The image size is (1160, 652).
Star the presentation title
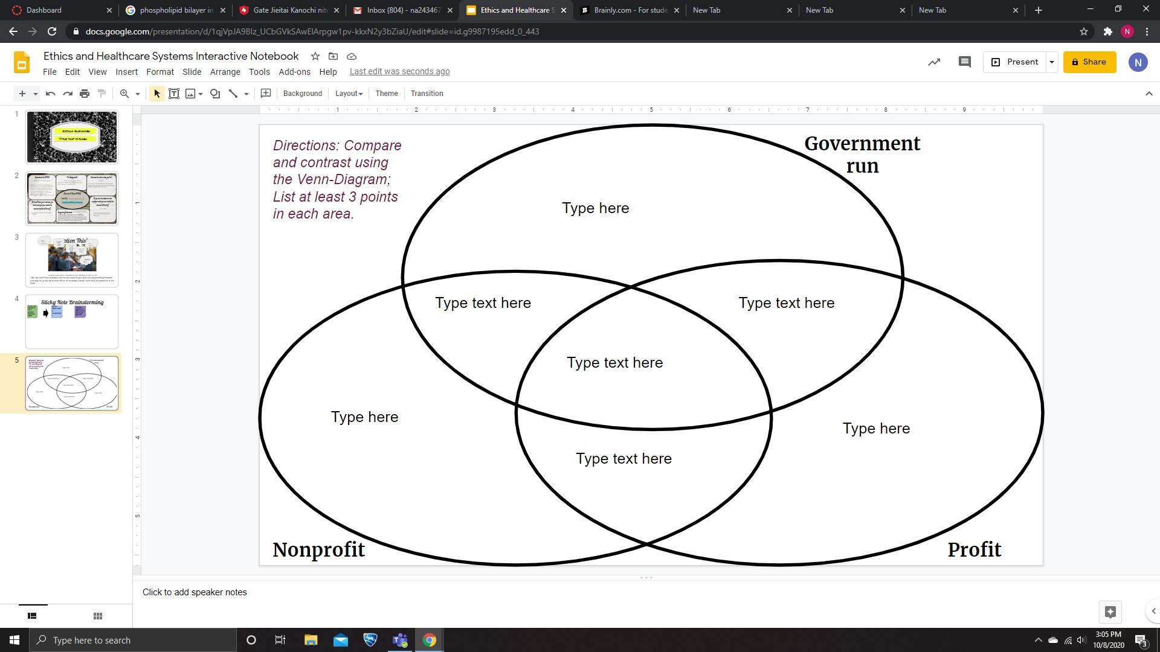coord(315,56)
